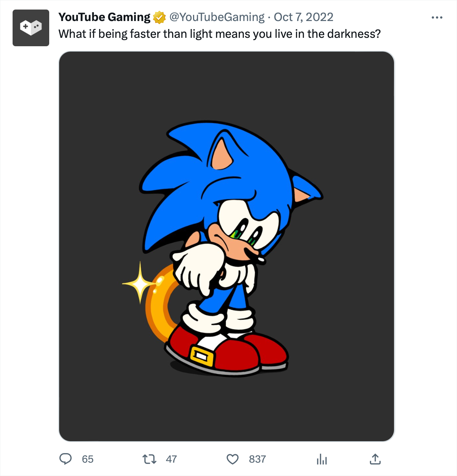457x476 pixels.
Task: Click the gold verified badge
Action: [x=159, y=17]
